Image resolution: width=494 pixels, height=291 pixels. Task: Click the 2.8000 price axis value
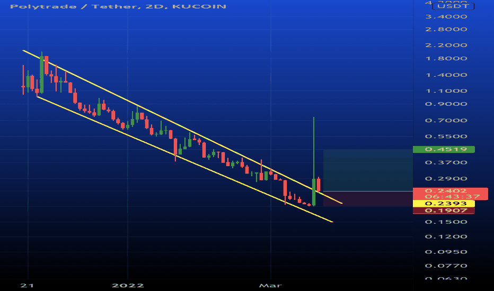click(x=446, y=29)
